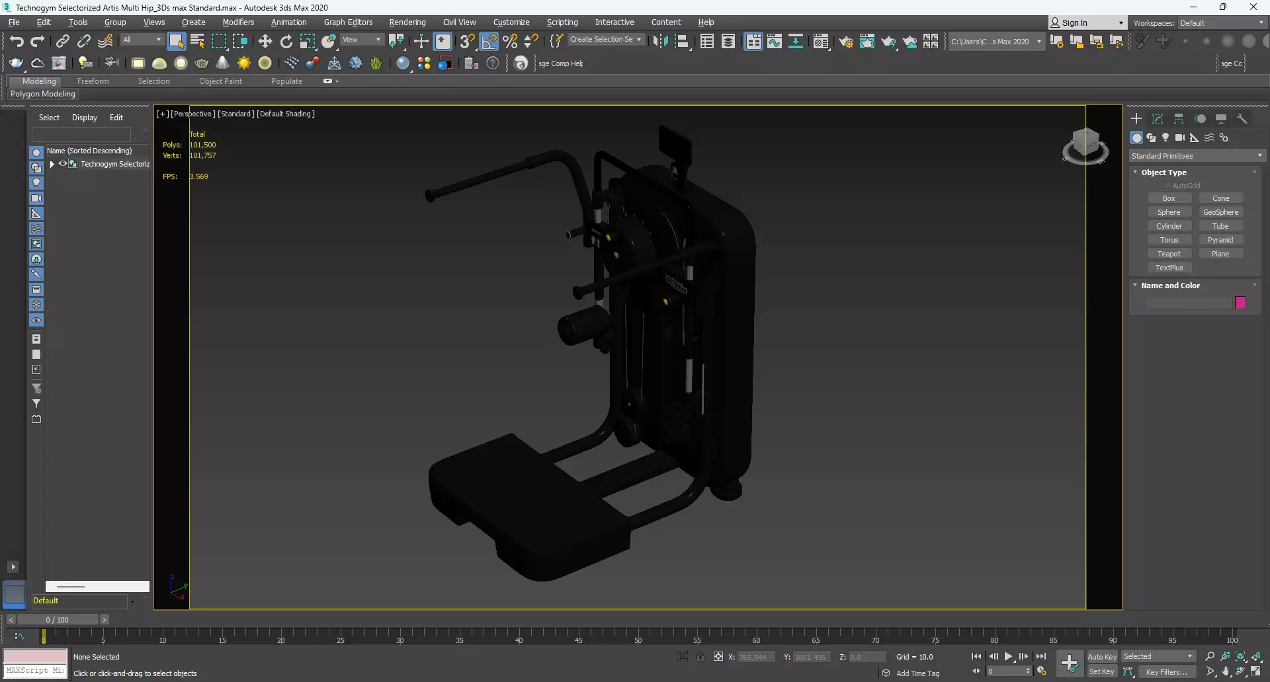This screenshot has width=1270, height=682.
Task: Open the Workspaces Default dropdown
Action: click(1222, 23)
